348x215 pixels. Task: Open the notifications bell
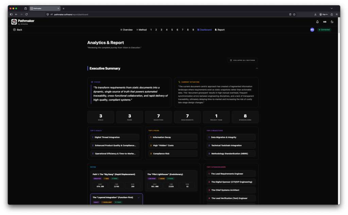point(317,22)
